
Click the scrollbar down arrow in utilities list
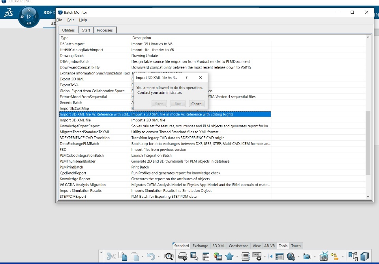pos(368,197)
